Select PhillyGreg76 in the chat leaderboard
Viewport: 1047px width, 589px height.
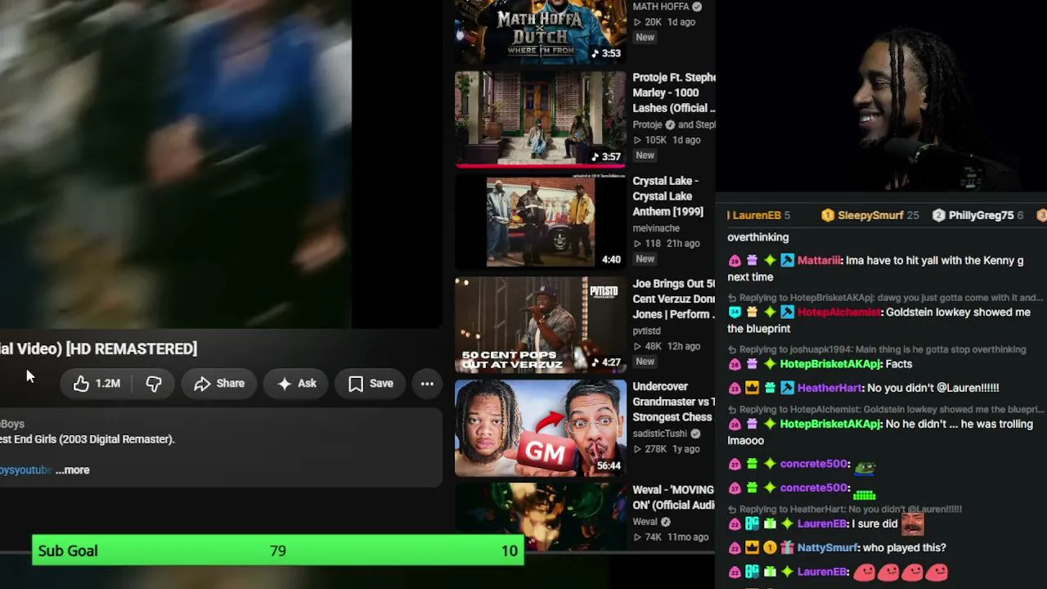coord(978,215)
